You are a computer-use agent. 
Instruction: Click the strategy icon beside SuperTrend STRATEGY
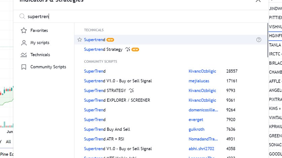(x=131, y=91)
